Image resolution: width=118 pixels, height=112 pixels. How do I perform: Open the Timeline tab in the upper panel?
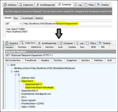[x=103, y=5]
